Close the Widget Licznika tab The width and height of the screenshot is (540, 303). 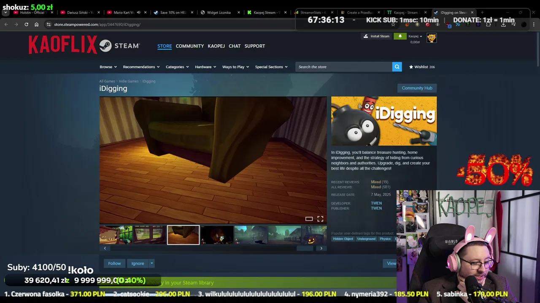point(239,13)
